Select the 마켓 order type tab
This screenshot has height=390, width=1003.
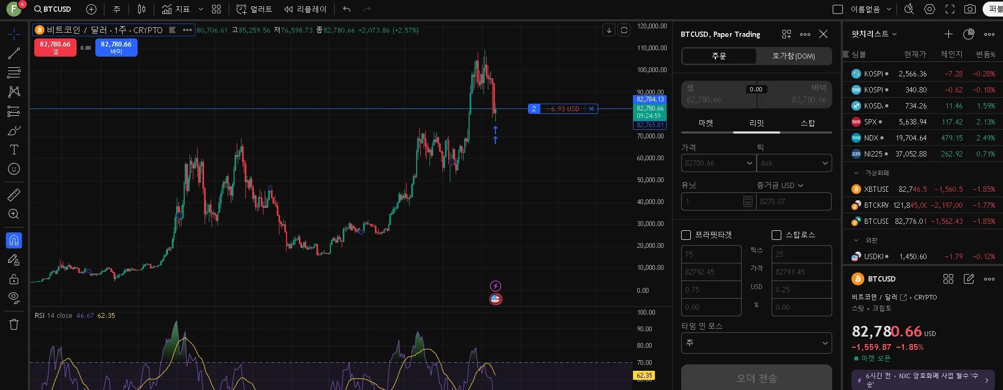coord(706,123)
